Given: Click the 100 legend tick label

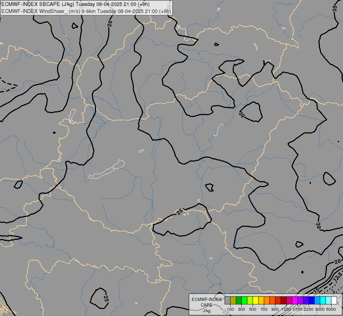Looking at the screenshot, I should click(230, 309).
